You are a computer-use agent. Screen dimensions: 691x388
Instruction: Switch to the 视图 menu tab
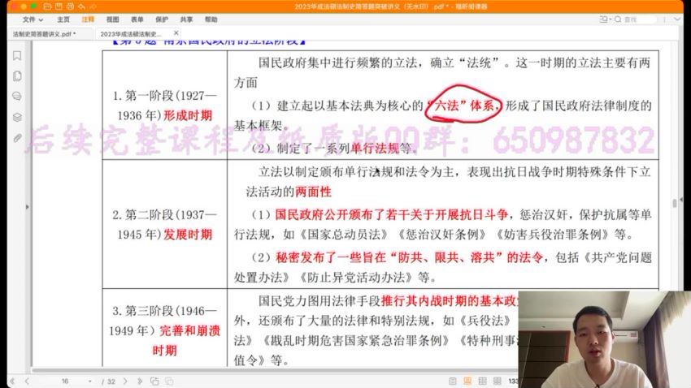point(112,19)
